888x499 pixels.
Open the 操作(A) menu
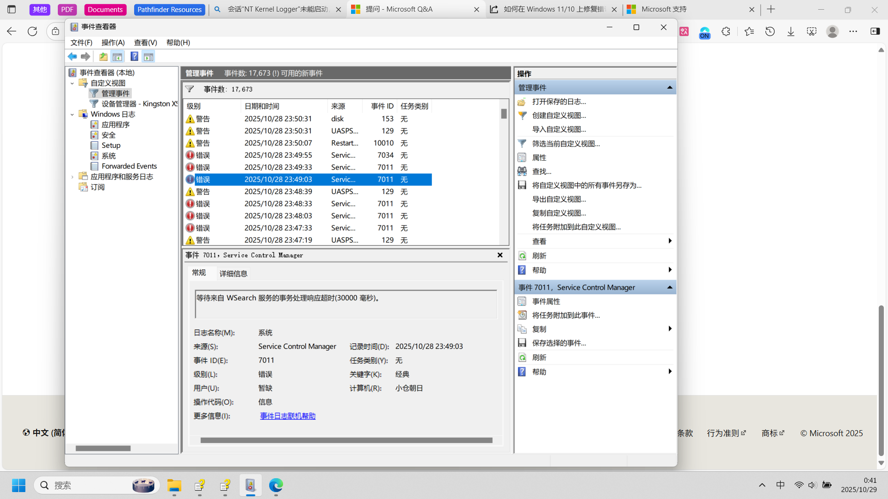(x=113, y=43)
